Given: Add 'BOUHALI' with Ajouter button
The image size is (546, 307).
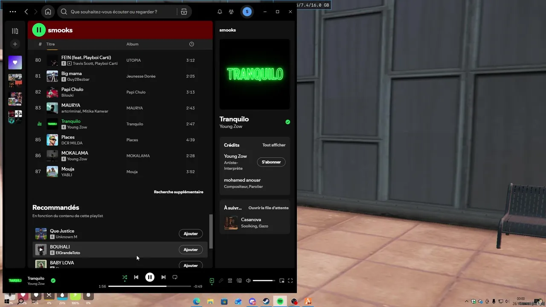Looking at the screenshot, I should click(191, 249).
